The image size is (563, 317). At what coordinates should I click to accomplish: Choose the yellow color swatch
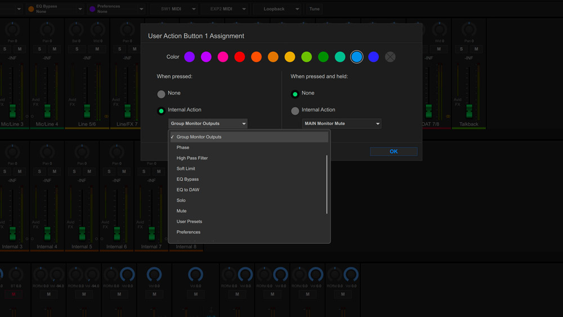point(289,57)
